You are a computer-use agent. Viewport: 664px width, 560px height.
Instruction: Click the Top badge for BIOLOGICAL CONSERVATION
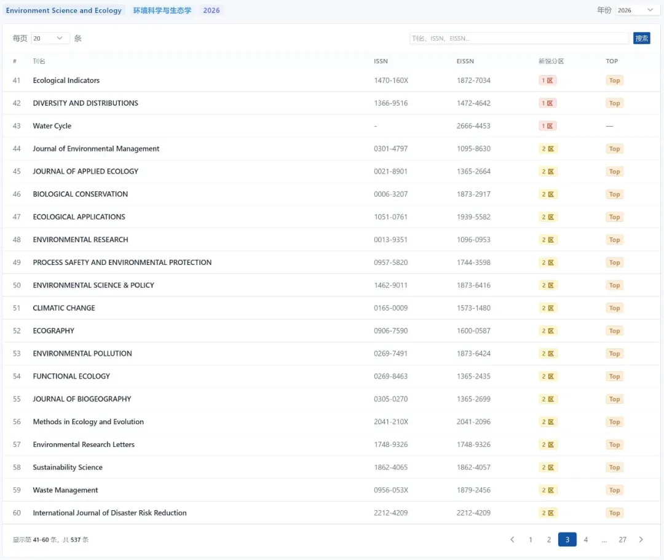point(614,194)
